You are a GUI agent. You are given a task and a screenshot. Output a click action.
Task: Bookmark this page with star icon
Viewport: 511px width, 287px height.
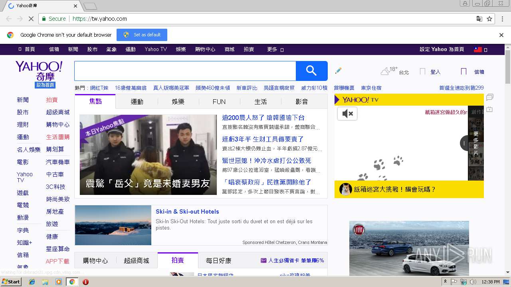tap(489, 19)
